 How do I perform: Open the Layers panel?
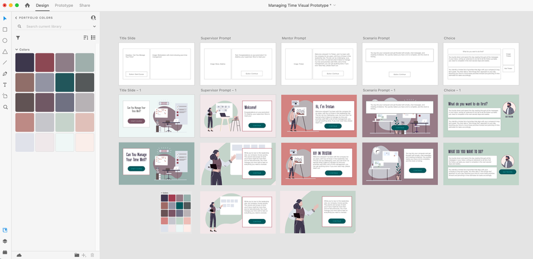[x=5, y=241]
